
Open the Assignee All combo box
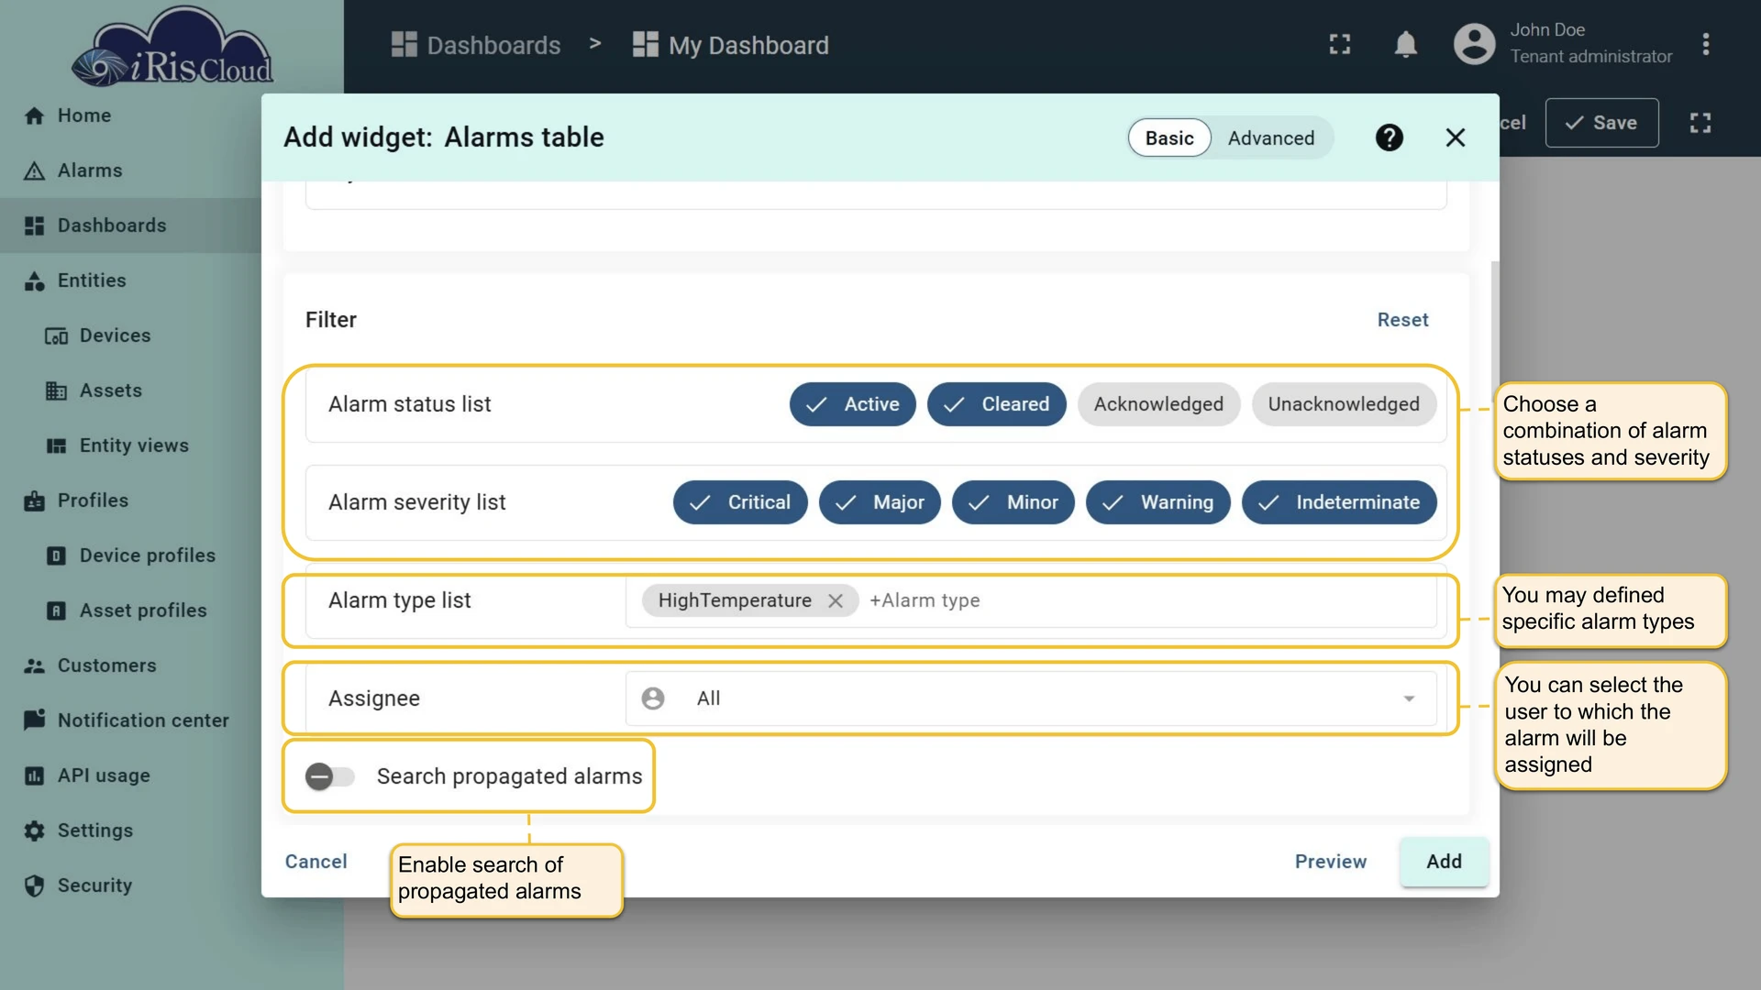pyautogui.click(x=1030, y=698)
